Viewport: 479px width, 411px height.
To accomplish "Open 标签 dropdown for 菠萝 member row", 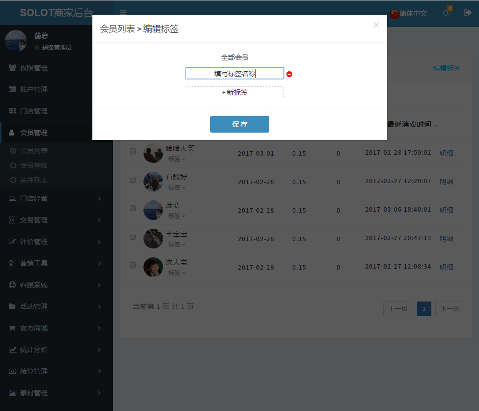I will (x=177, y=216).
